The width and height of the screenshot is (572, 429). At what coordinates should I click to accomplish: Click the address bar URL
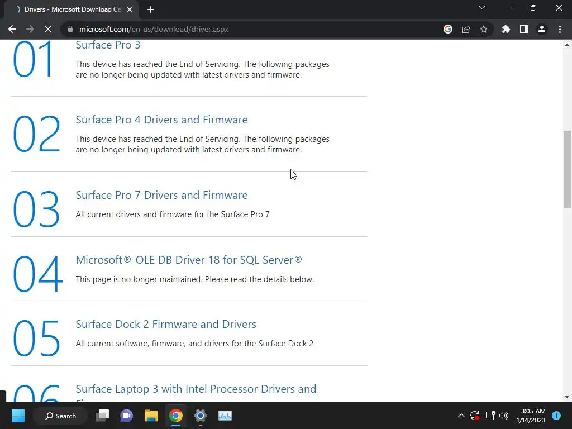point(154,29)
